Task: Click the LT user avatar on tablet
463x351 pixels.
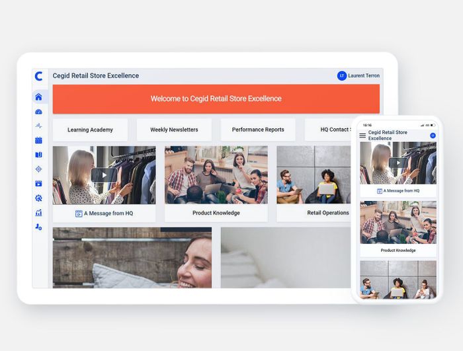Action: tap(342, 76)
